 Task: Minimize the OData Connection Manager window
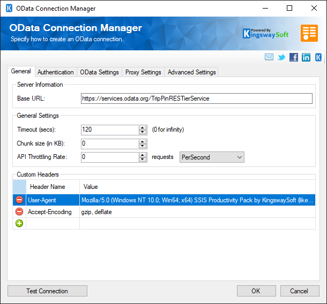265,9
